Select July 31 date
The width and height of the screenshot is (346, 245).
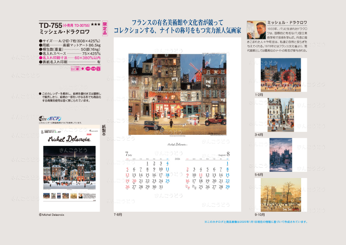161,187
